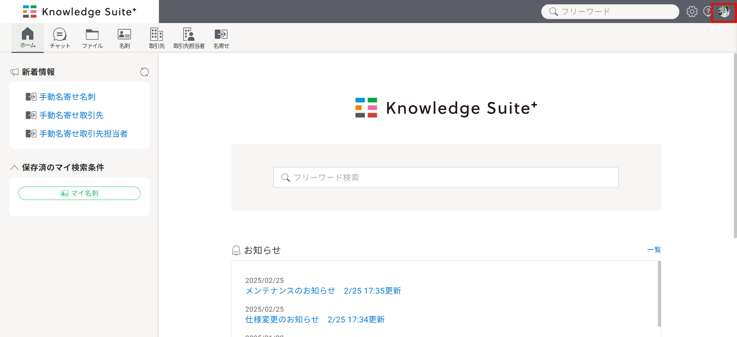Click the header フリーワード search field

610,12
